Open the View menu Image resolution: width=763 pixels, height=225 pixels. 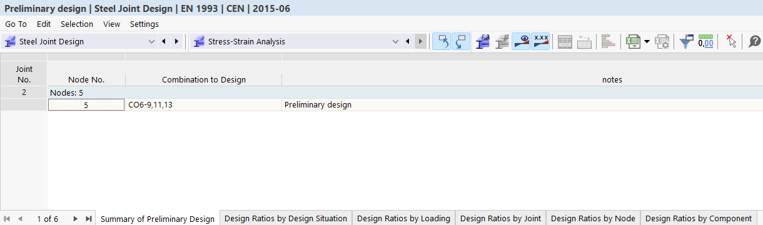111,24
